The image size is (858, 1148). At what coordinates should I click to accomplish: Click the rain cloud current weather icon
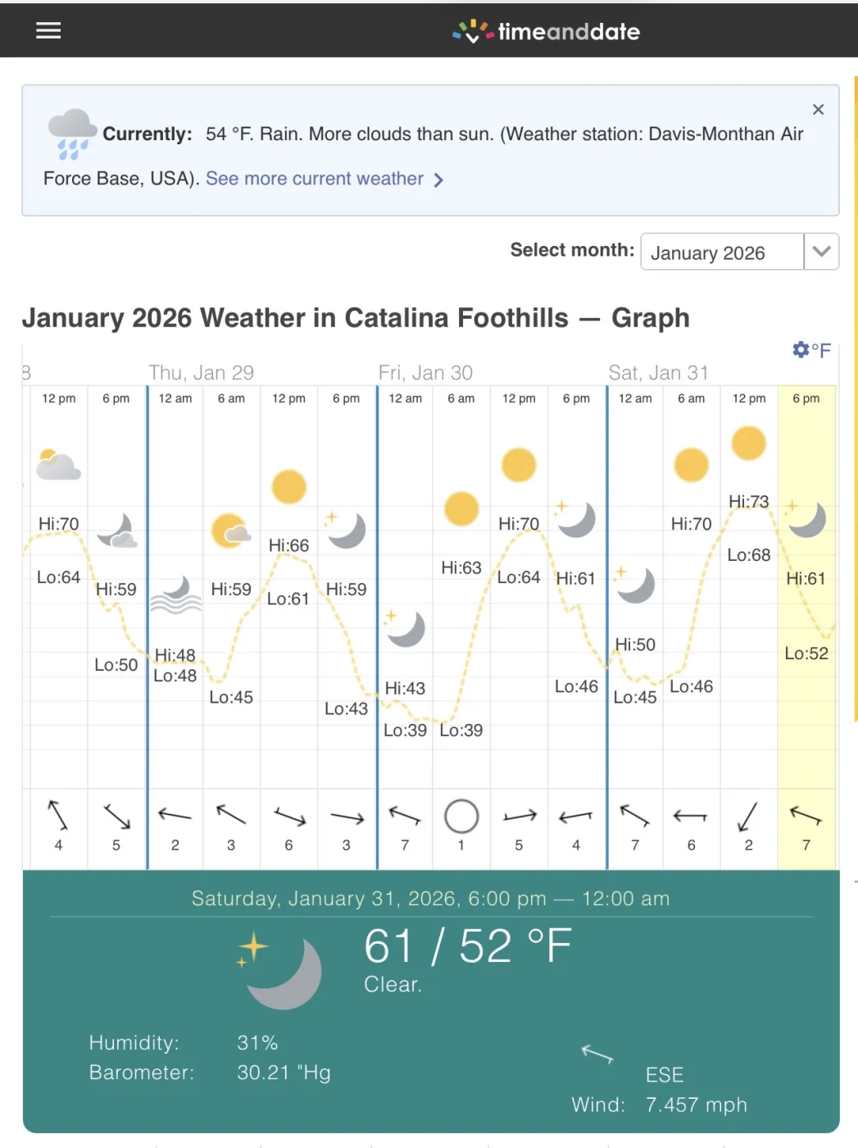[72, 133]
